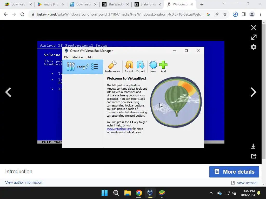266x199 pixels.
Task: Open View author information link
Action: click(24, 182)
